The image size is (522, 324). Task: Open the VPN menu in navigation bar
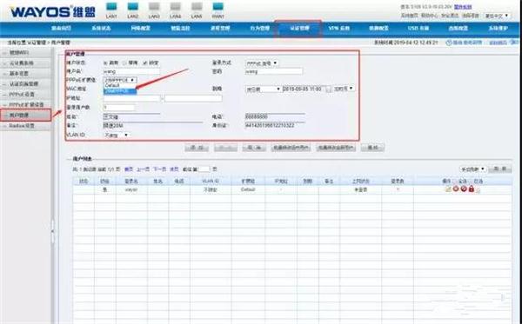coord(339,29)
